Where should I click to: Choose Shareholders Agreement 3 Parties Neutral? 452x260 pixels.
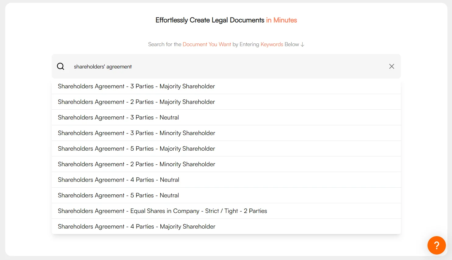118,118
